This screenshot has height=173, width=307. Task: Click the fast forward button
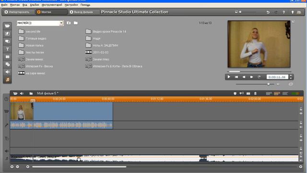point(251,77)
